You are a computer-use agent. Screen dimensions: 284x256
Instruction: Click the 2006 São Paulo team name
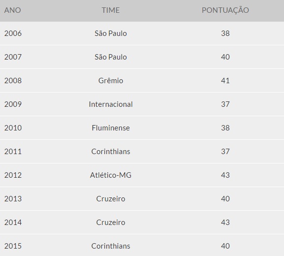coord(111,33)
